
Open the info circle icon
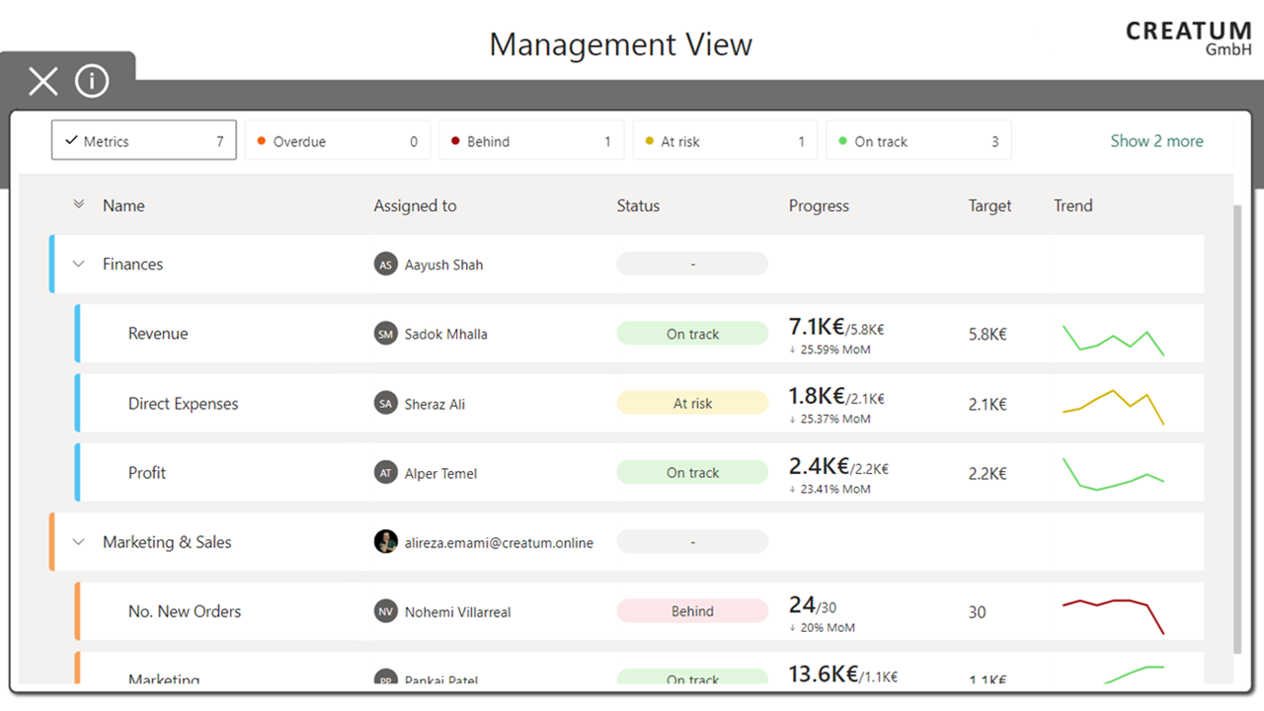(92, 81)
